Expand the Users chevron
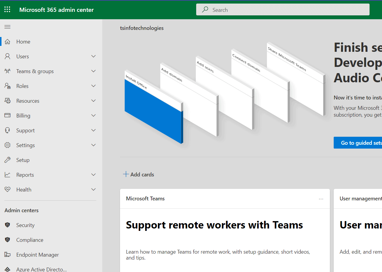The height and width of the screenshot is (272, 382). (93, 57)
